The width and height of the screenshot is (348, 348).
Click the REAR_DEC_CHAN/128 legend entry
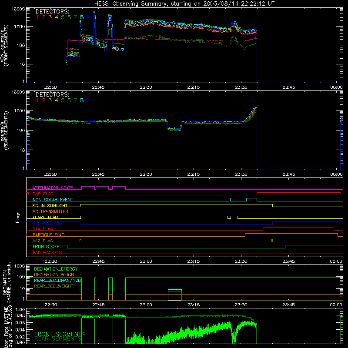tap(57, 280)
